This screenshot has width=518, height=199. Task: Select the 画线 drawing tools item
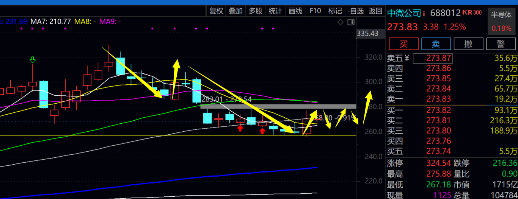[295, 11]
